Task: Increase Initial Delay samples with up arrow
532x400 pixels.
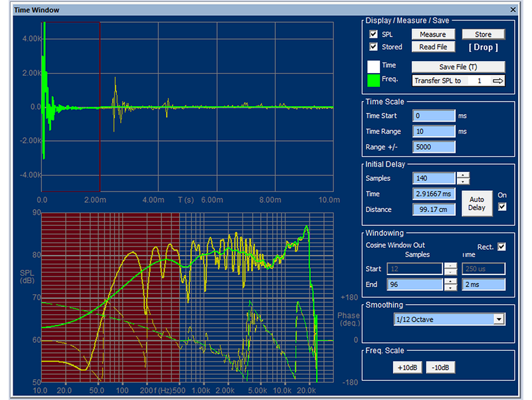Action: click(x=463, y=175)
